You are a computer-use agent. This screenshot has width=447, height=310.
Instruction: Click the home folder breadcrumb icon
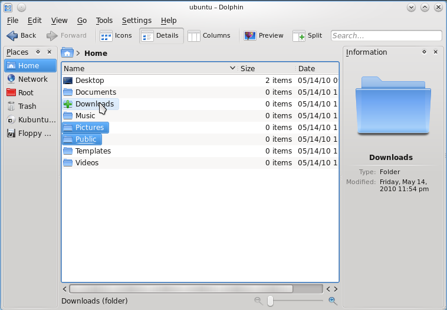click(x=67, y=53)
